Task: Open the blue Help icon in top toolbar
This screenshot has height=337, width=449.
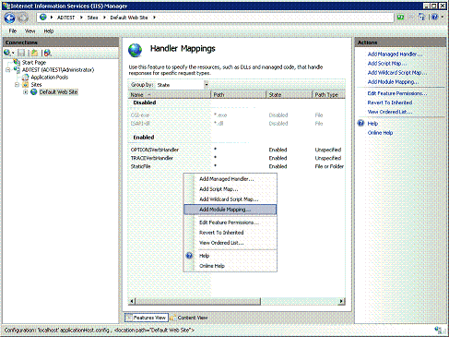Action: 434,18
